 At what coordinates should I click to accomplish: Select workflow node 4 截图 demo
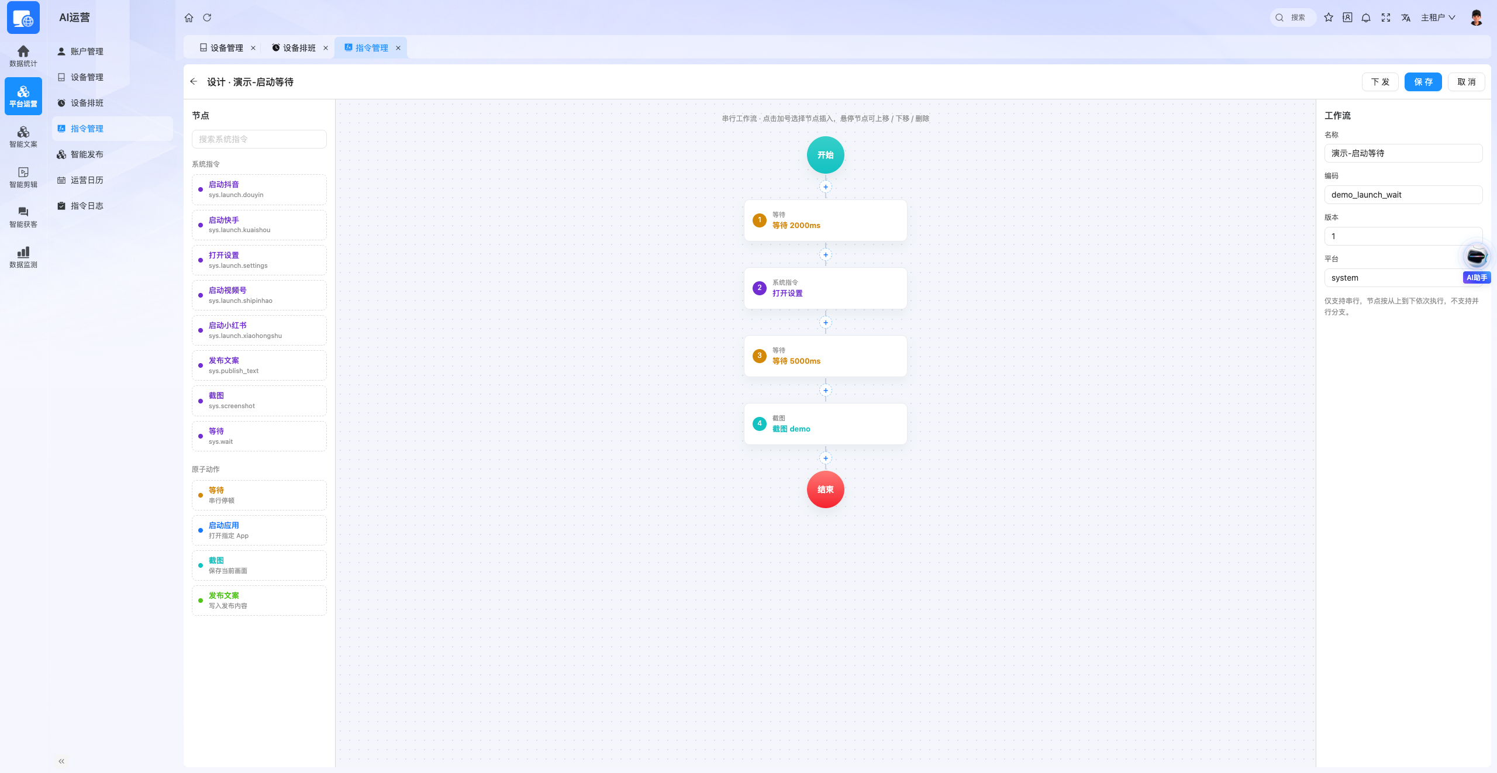click(826, 424)
